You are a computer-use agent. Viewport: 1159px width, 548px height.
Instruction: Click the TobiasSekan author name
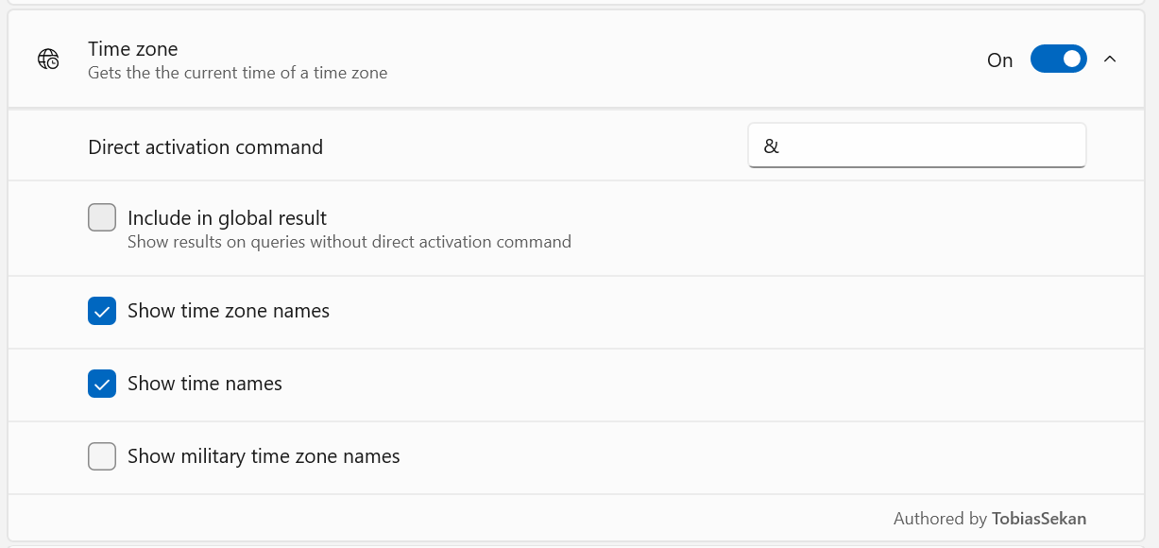[1038, 518]
